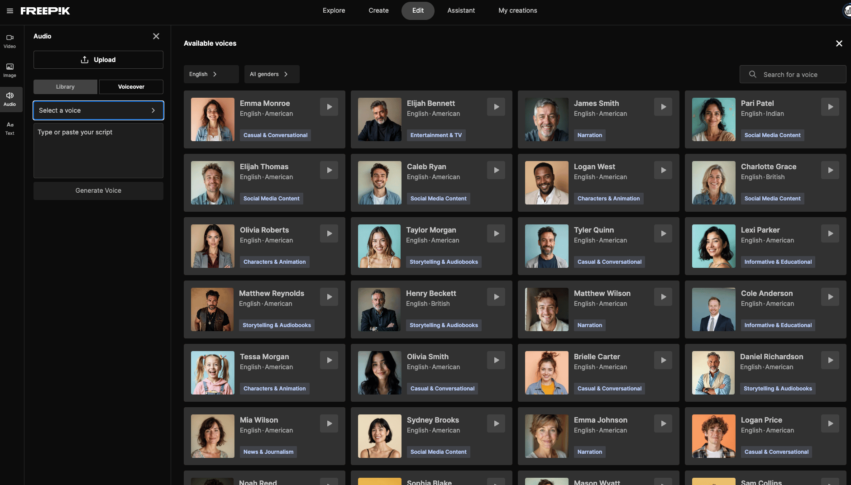851x485 pixels.
Task: Click Henry Beckett's Storytelling & Audiobooks tag
Action: point(444,325)
